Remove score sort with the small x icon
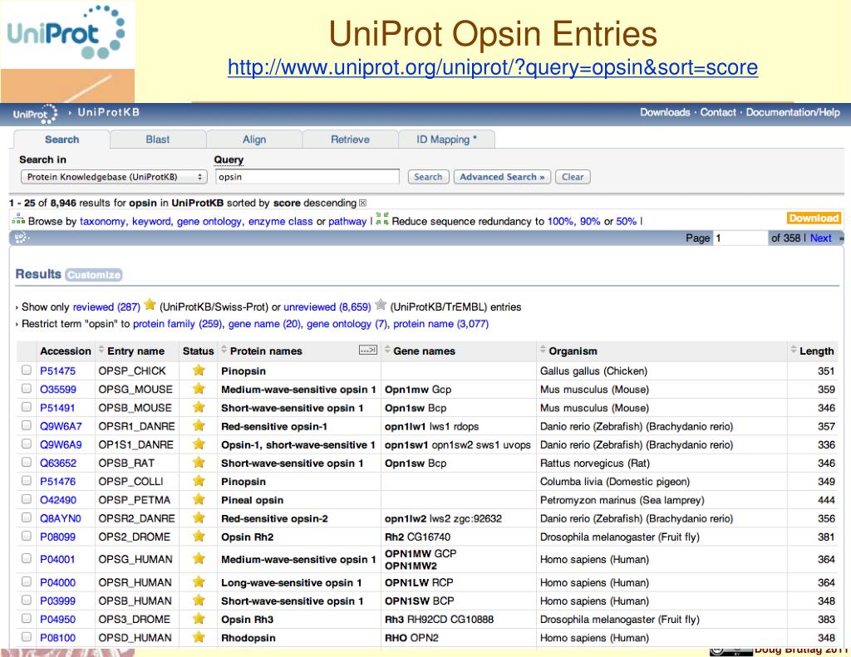The height and width of the screenshot is (657, 851). tap(362, 203)
